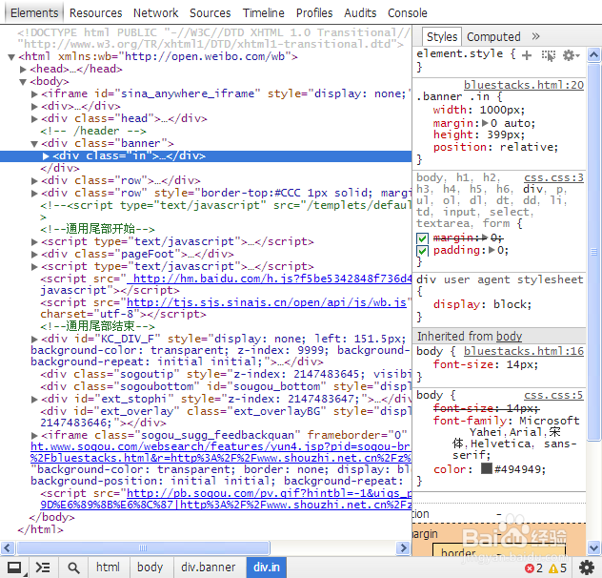This screenshot has height=578, width=602.
Task: Click the position relative value
Action: (x=529, y=147)
